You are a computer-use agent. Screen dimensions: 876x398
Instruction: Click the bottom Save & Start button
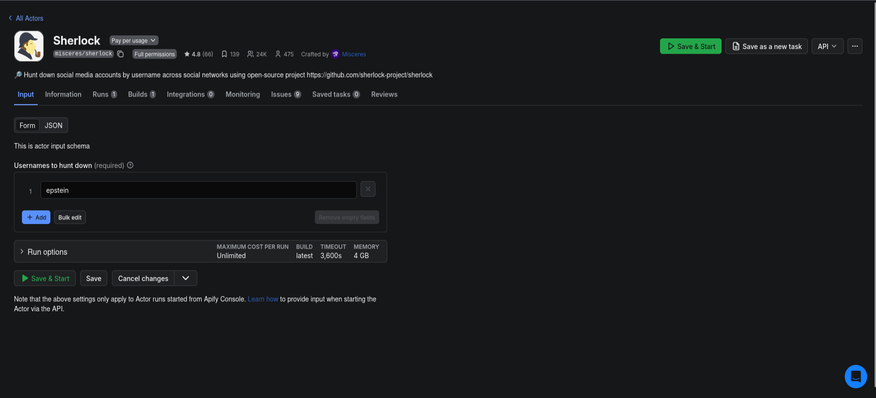click(x=45, y=279)
